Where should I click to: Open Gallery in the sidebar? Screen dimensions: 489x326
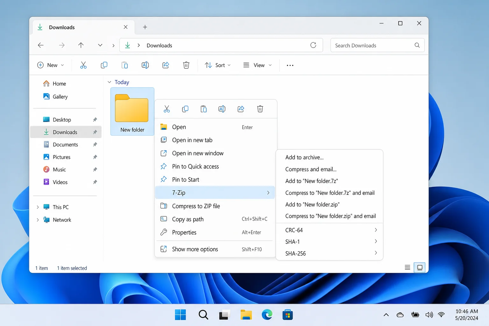coord(66,96)
